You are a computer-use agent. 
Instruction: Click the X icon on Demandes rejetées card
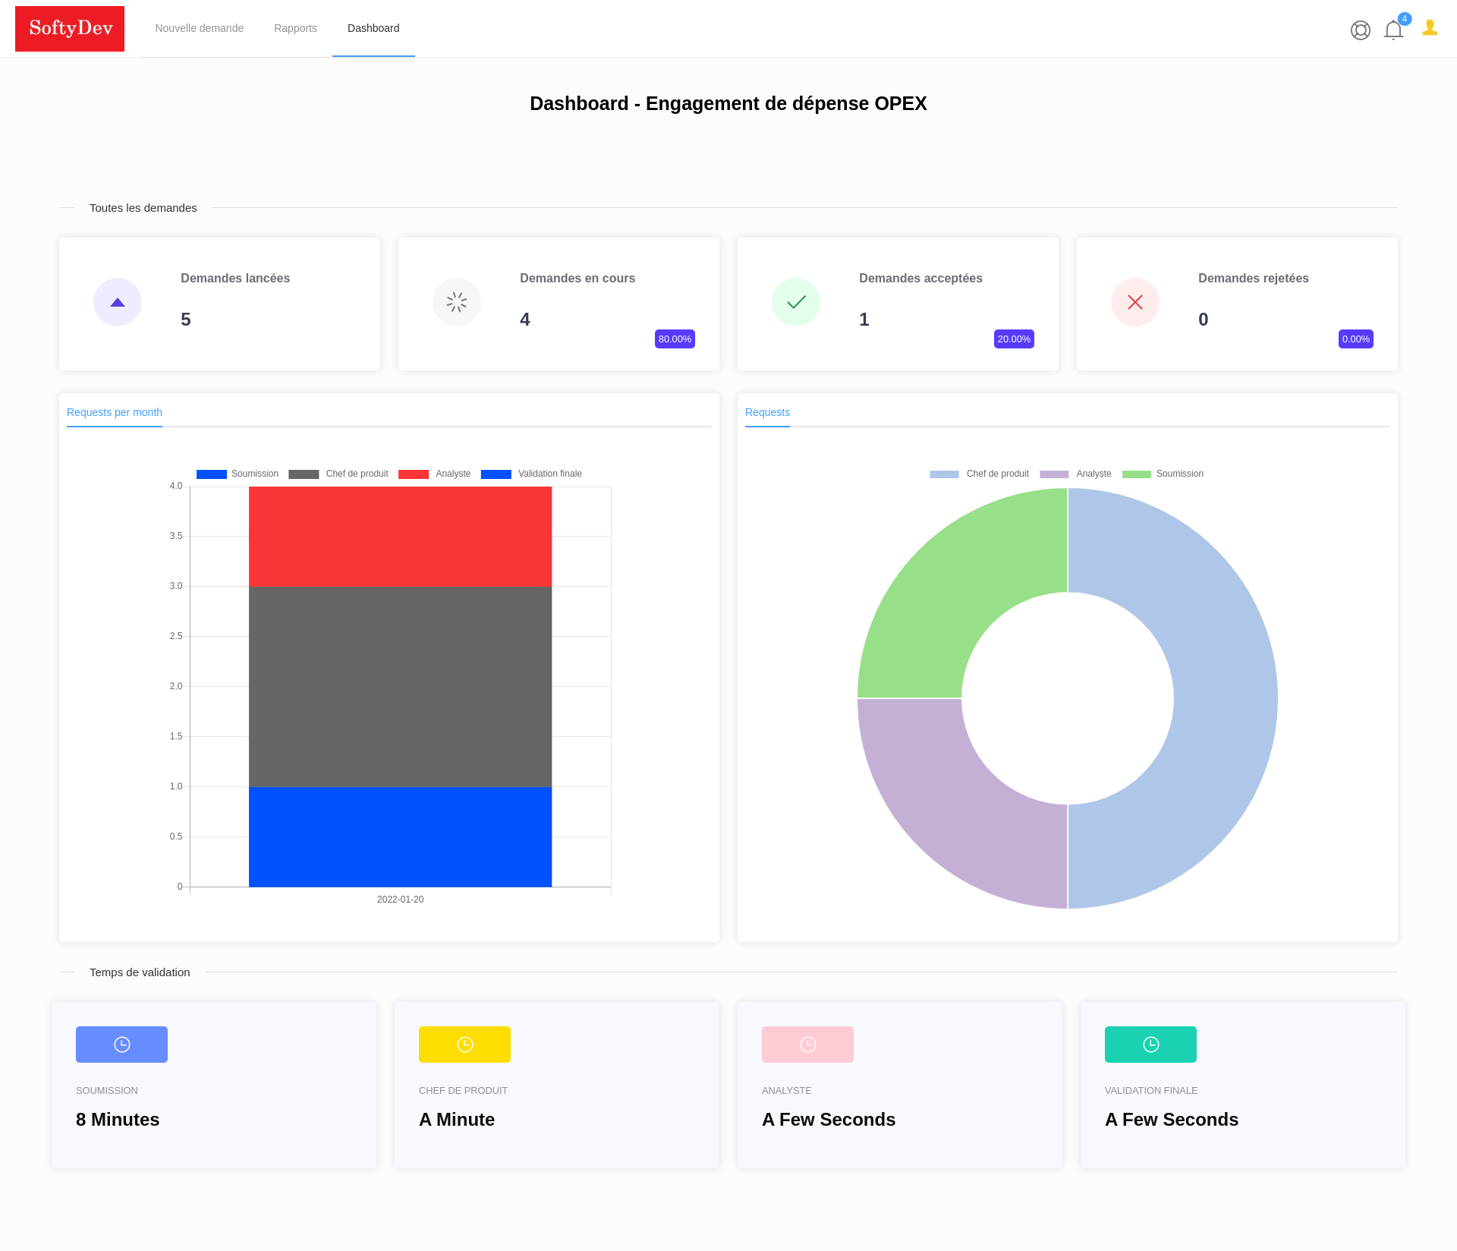pyautogui.click(x=1134, y=301)
